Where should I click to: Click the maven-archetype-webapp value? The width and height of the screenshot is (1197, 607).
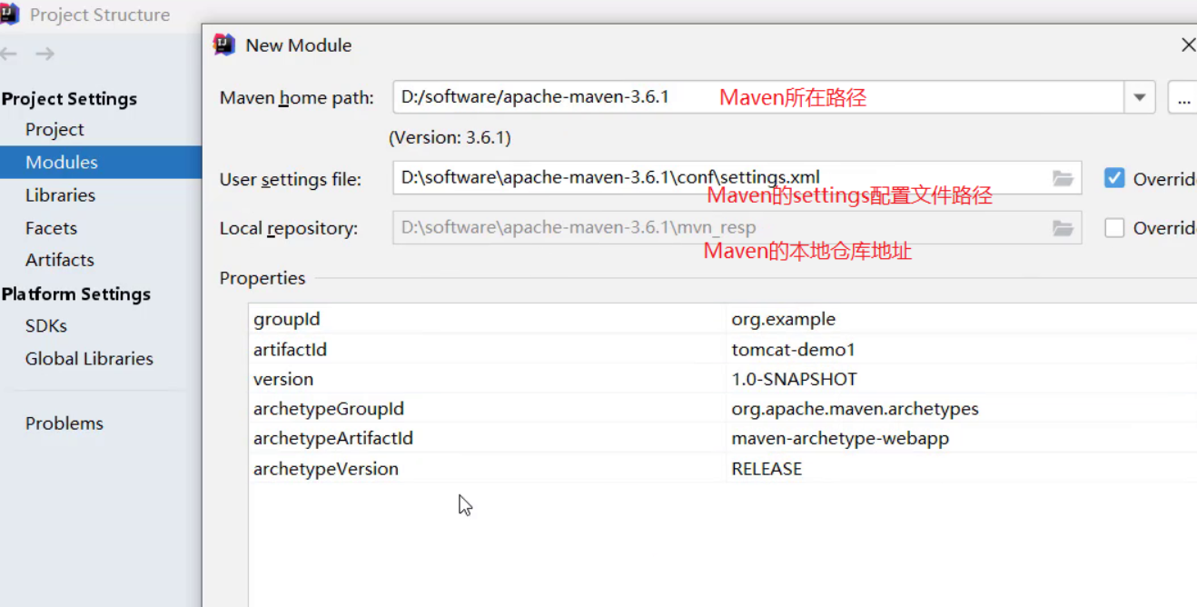[840, 439]
